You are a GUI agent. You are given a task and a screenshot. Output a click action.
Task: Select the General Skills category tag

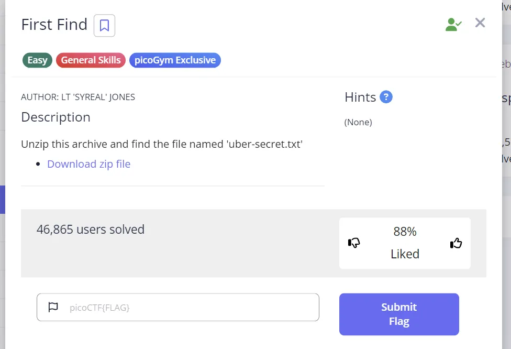pyautogui.click(x=91, y=60)
